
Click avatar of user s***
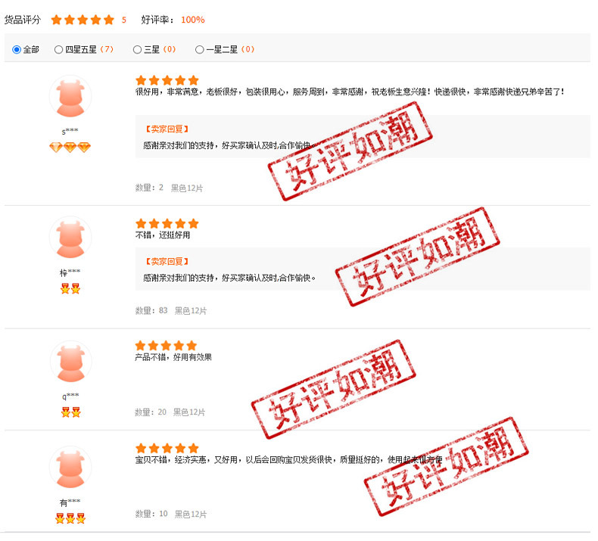70,96
